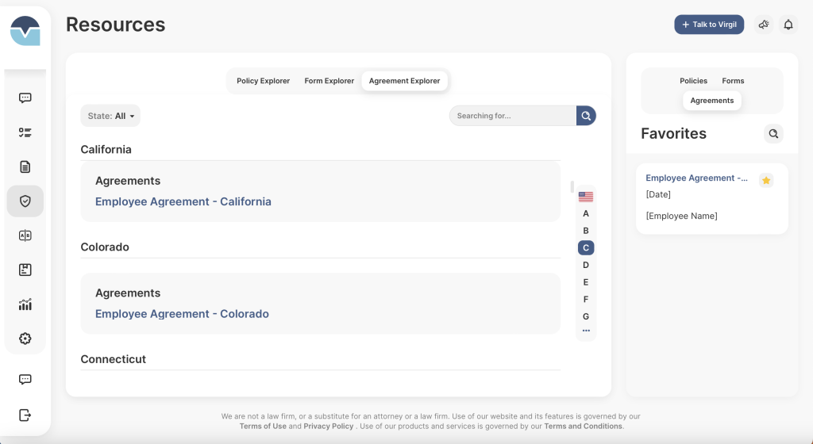Show Policies favorites tab
Image resolution: width=813 pixels, height=444 pixels.
[x=693, y=81]
